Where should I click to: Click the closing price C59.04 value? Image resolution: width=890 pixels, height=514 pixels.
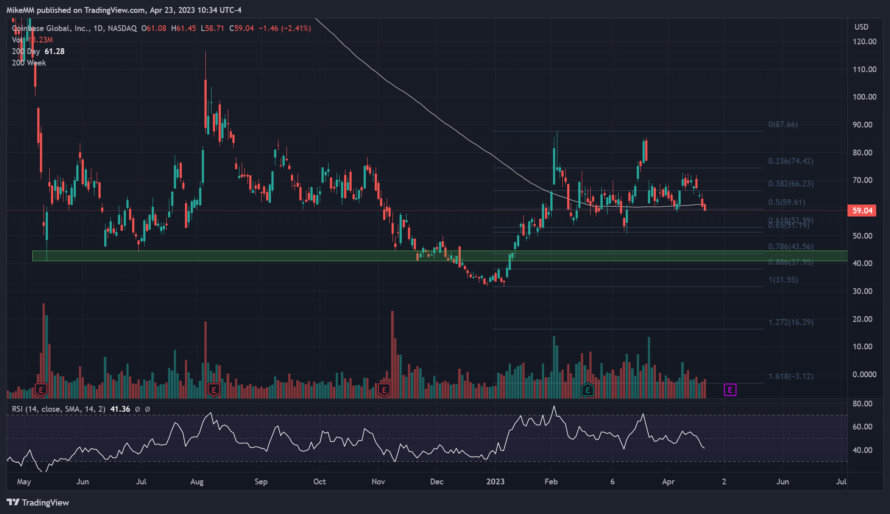click(242, 28)
